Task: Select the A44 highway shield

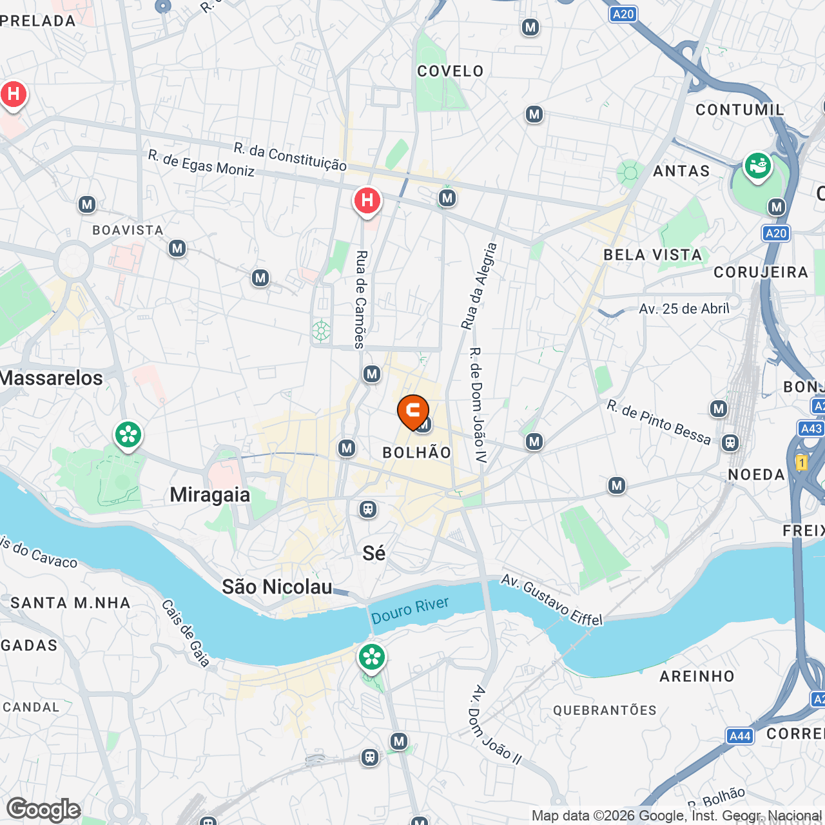Action: point(740,736)
